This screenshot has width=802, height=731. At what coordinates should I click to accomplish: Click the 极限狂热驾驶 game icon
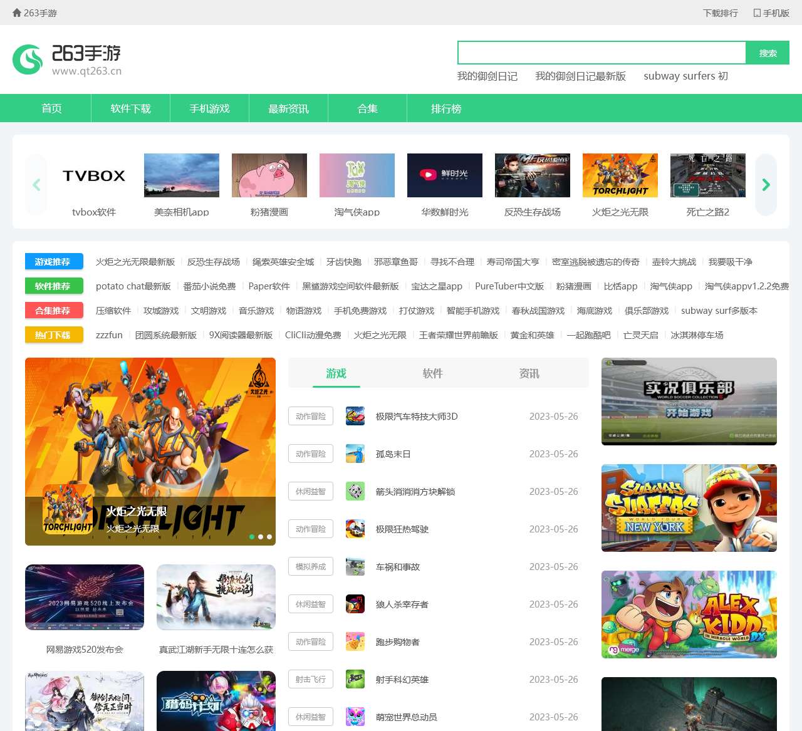355,529
